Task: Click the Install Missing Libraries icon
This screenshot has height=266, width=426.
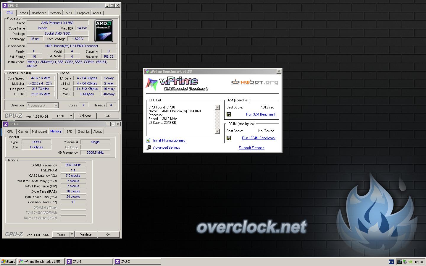Action: [x=149, y=141]
